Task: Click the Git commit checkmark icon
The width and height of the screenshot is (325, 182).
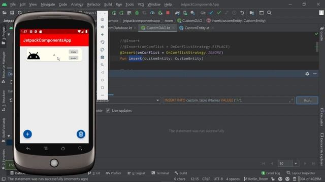Action: point(219,13)
